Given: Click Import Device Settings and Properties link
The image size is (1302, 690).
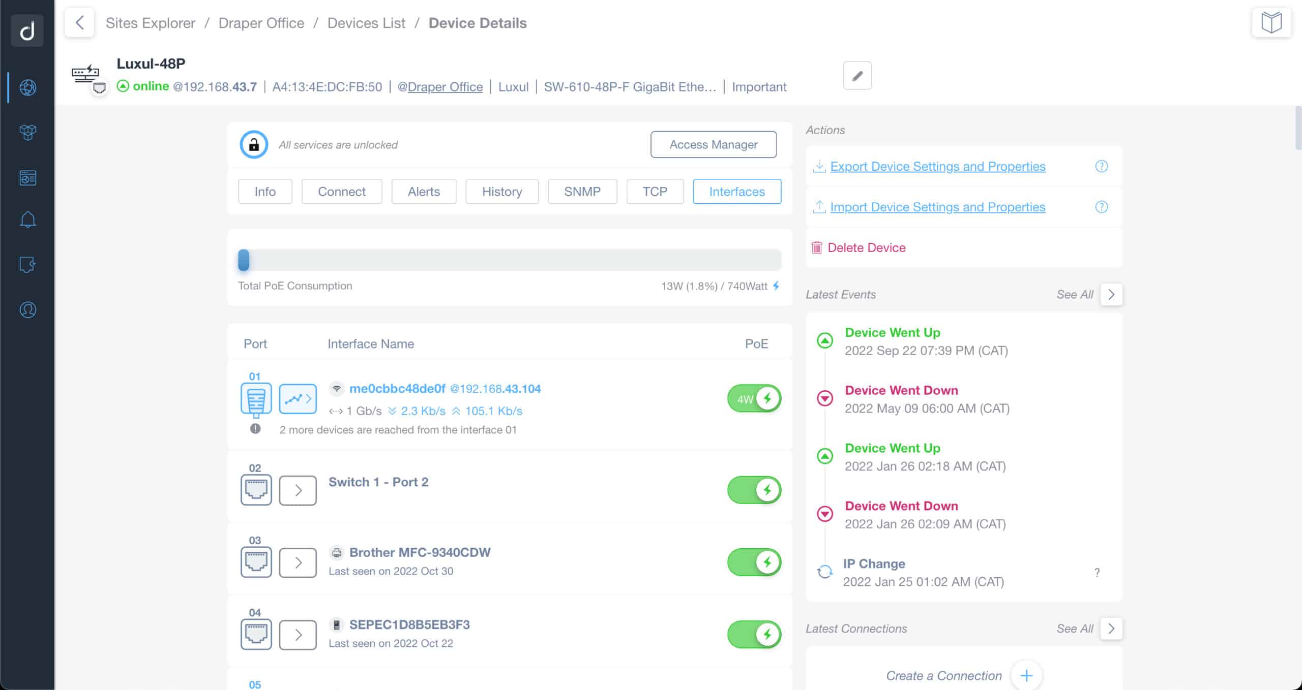Looking at the screenshot, I should tap(937, 207).
